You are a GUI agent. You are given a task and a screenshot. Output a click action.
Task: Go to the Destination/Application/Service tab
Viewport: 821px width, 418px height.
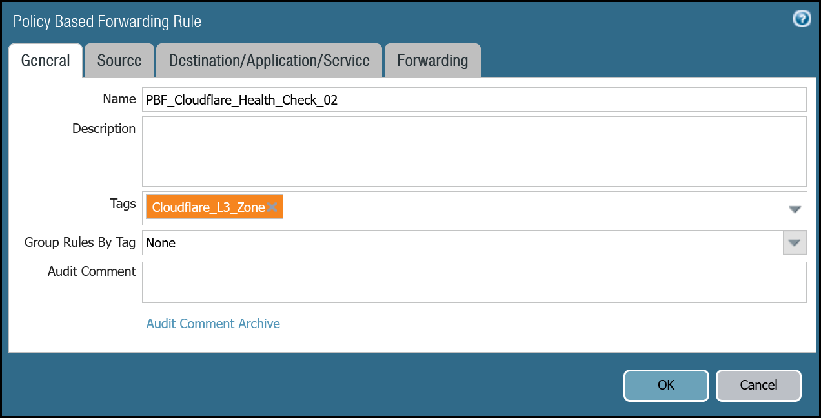click(269, 61)
